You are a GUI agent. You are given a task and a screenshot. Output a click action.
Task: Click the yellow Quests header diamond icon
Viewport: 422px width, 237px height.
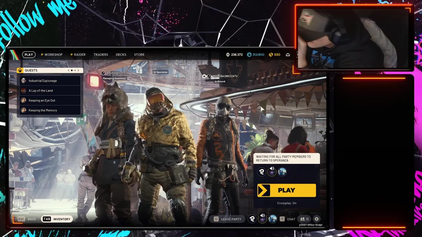pos(20,70)
